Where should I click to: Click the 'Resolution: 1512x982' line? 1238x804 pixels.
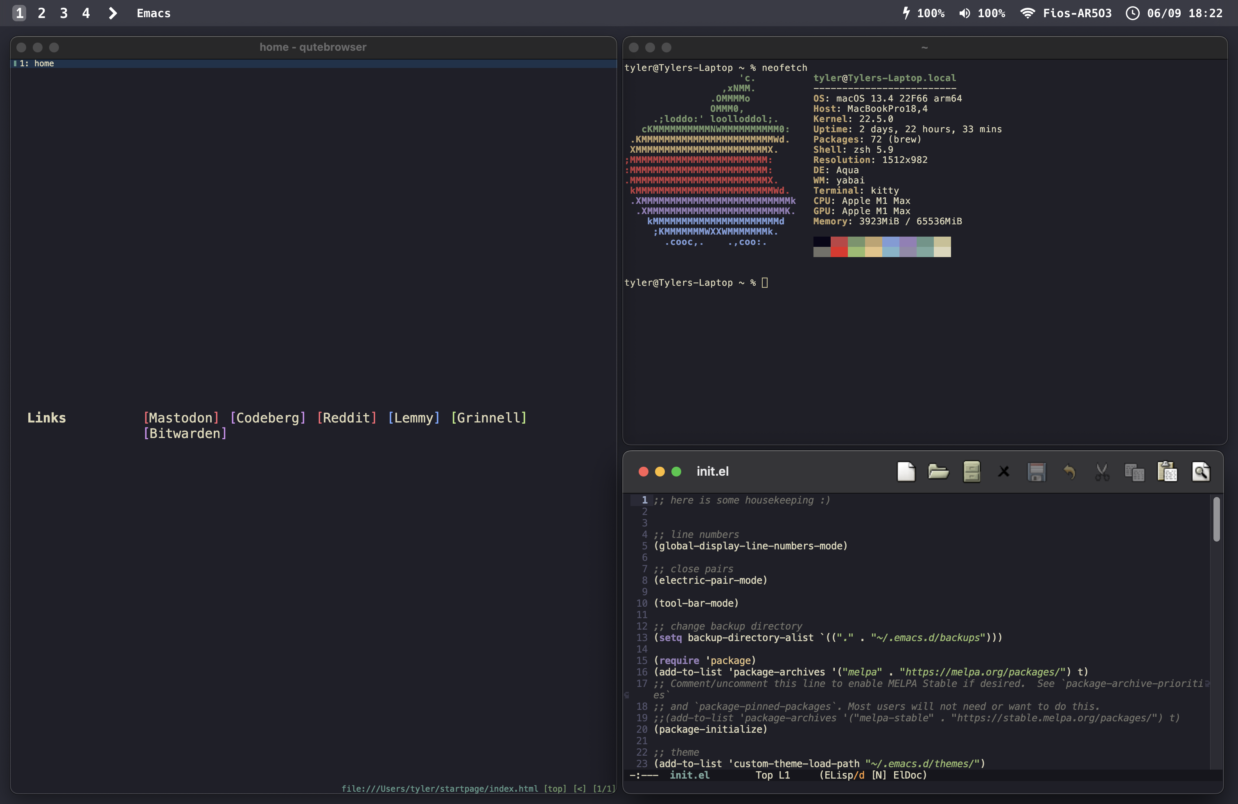click(870, 160)
